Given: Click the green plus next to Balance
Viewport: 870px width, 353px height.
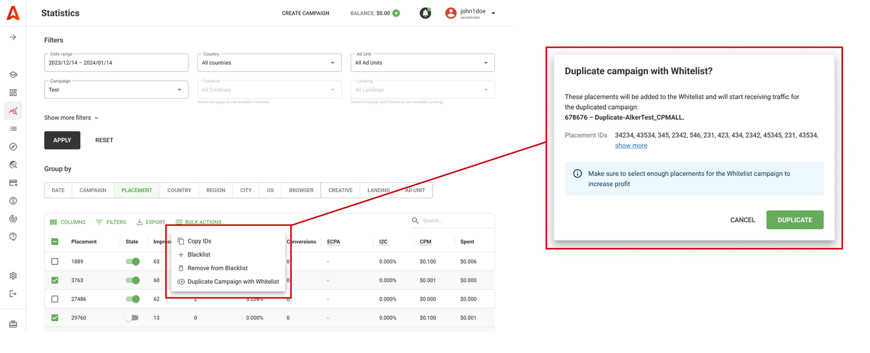Looking at the screenshot, I should pos(397,13).
